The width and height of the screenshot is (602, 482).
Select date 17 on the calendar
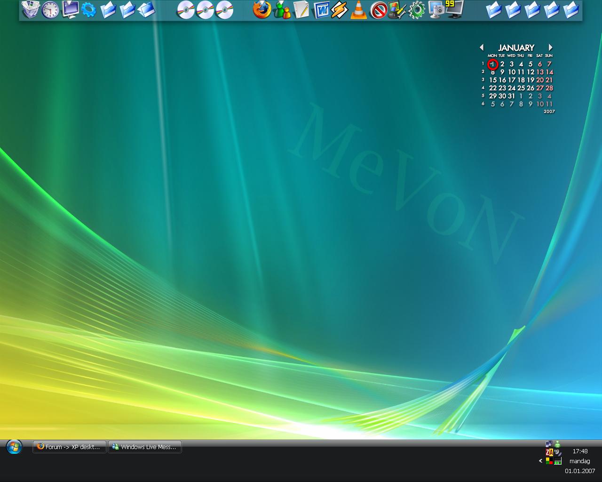512,80
